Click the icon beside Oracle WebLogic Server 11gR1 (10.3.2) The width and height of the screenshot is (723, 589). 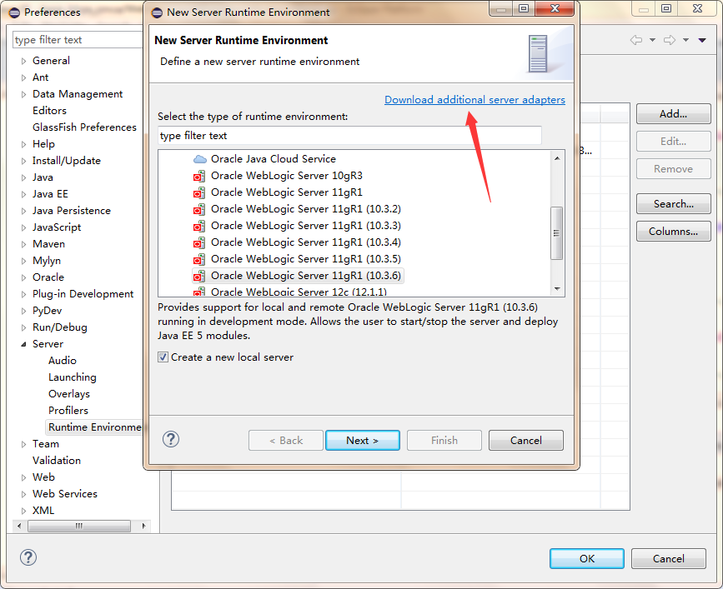[199, 210]
